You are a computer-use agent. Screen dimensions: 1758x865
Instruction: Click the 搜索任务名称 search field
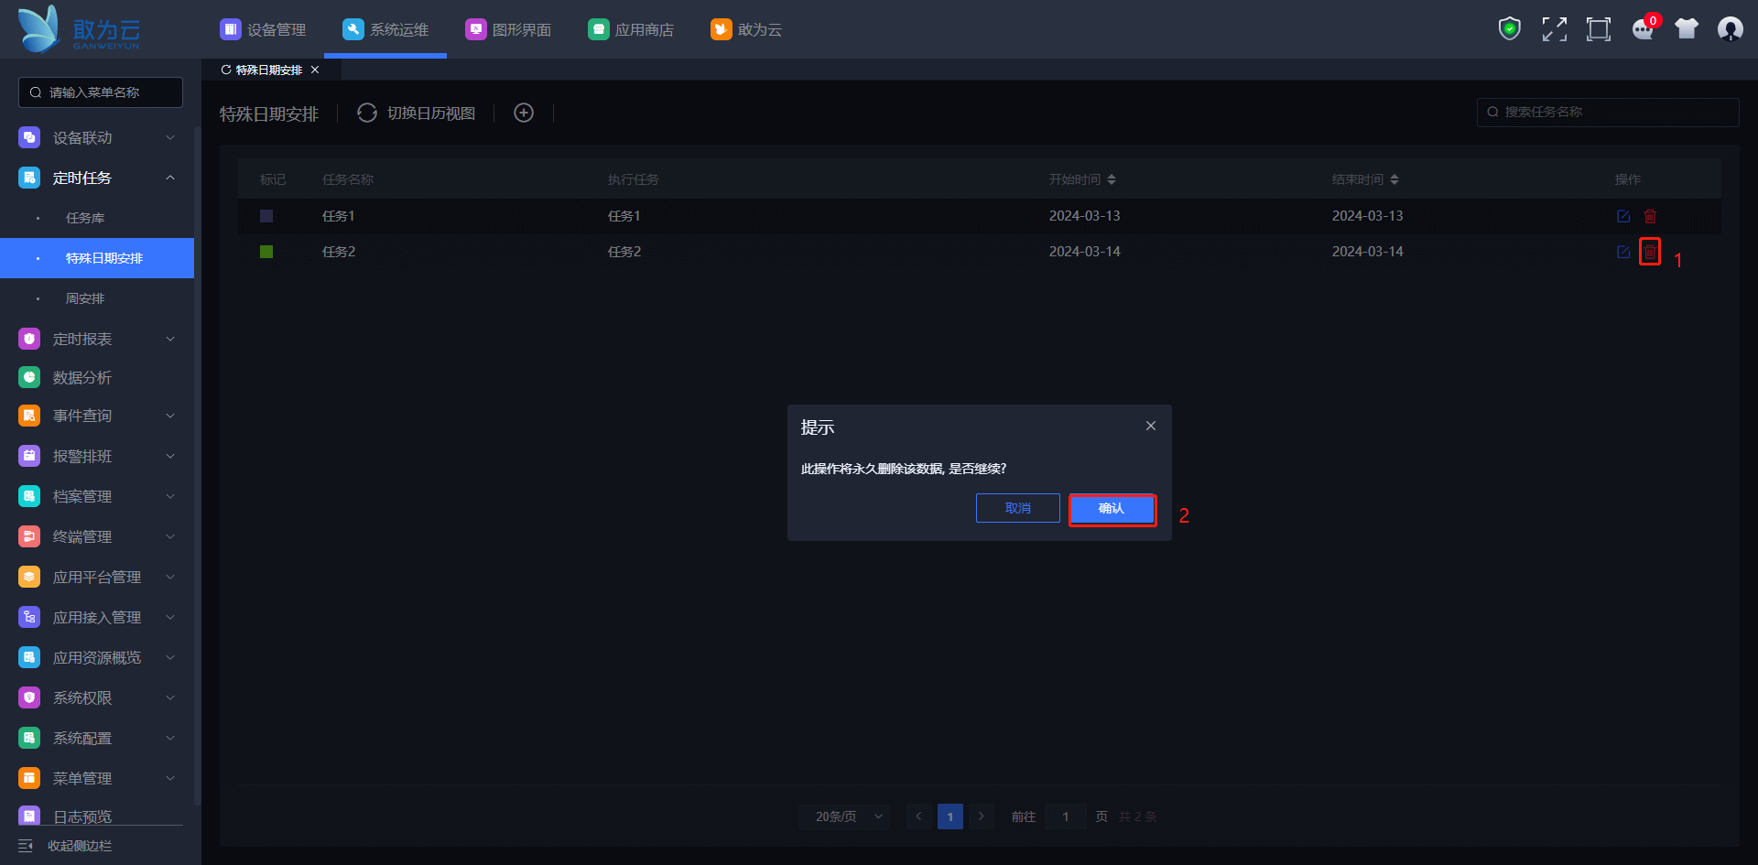[1607, 112]
